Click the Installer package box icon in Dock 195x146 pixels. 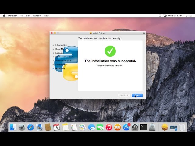coord(165,127)
